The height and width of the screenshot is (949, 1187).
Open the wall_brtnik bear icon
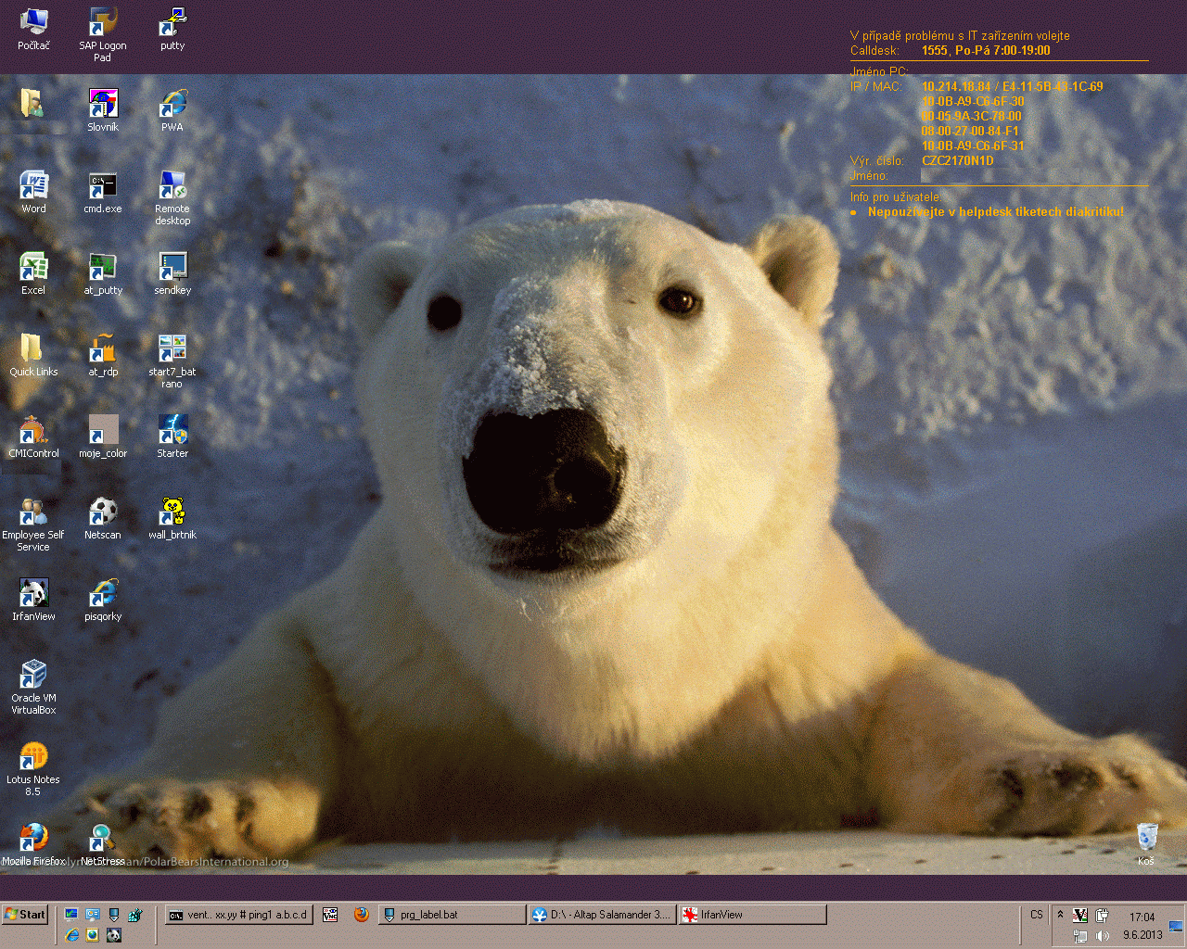pos(172,512)
